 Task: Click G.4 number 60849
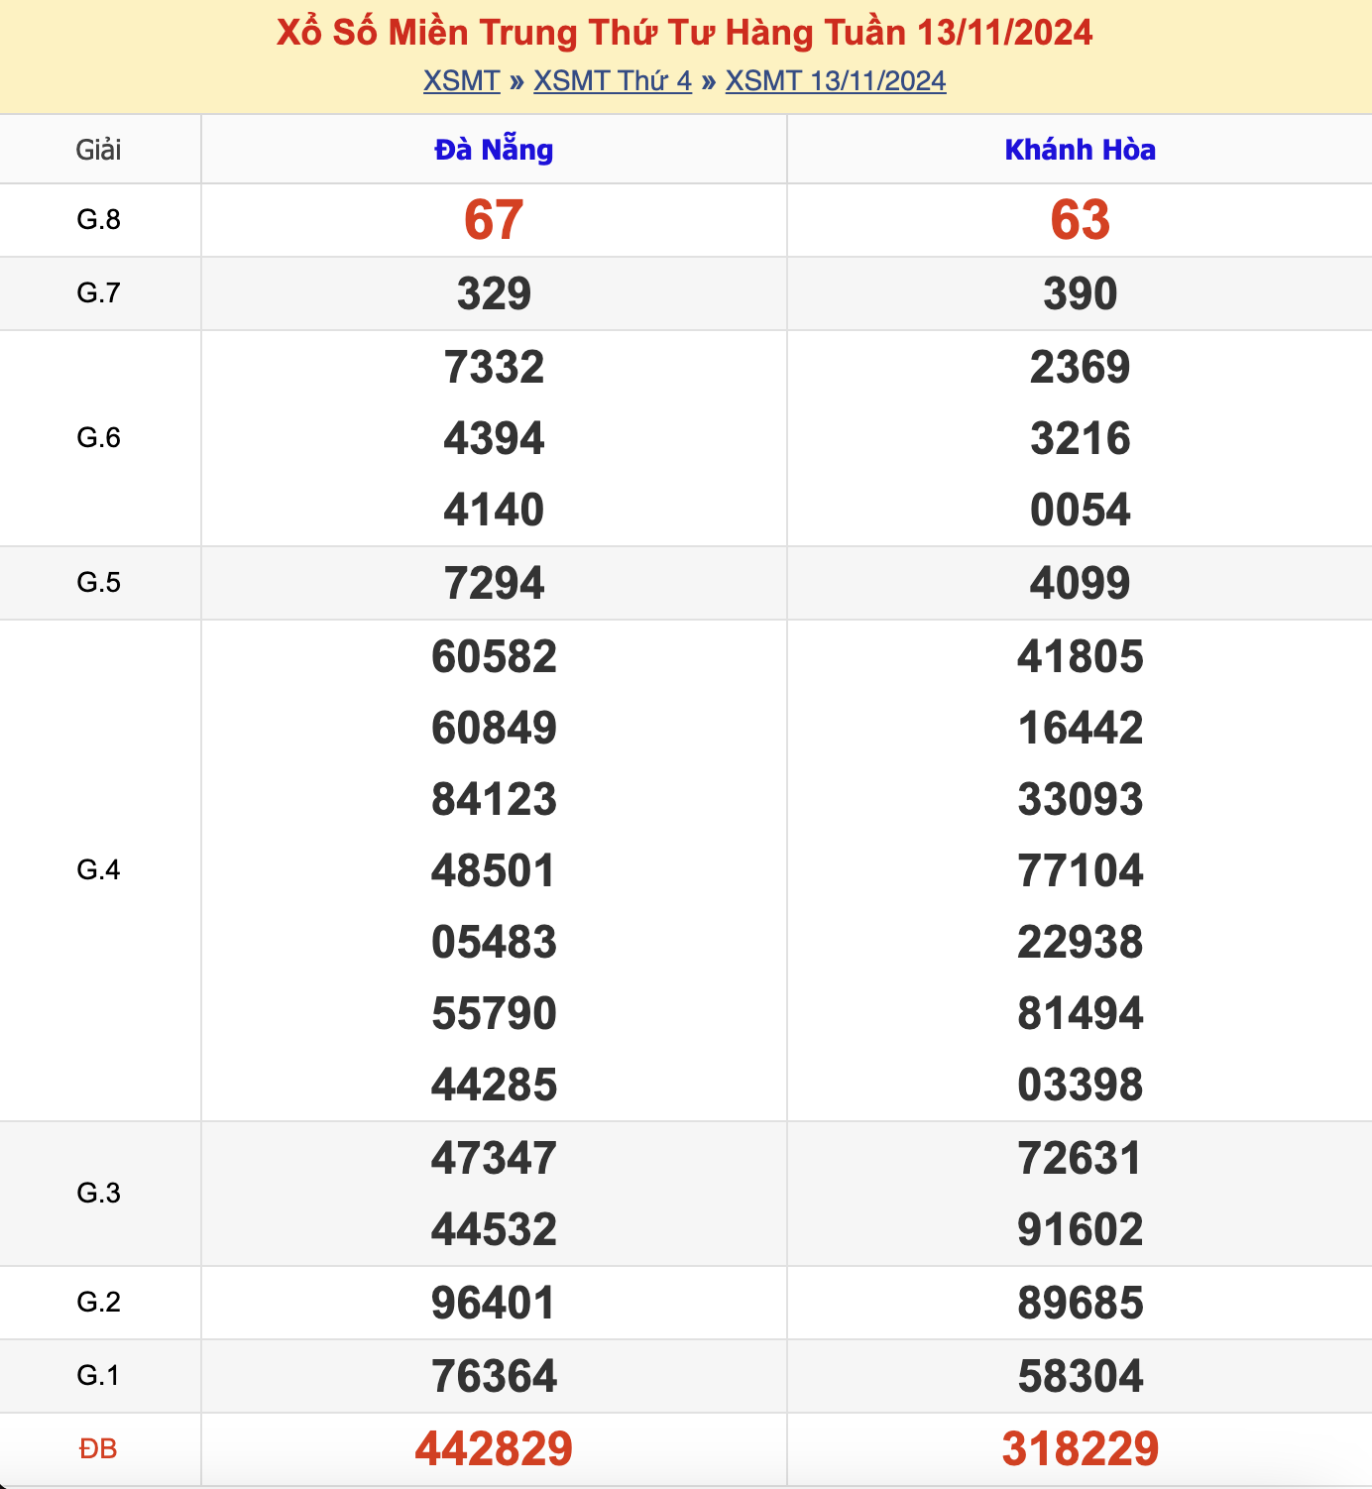click(494, 728)
